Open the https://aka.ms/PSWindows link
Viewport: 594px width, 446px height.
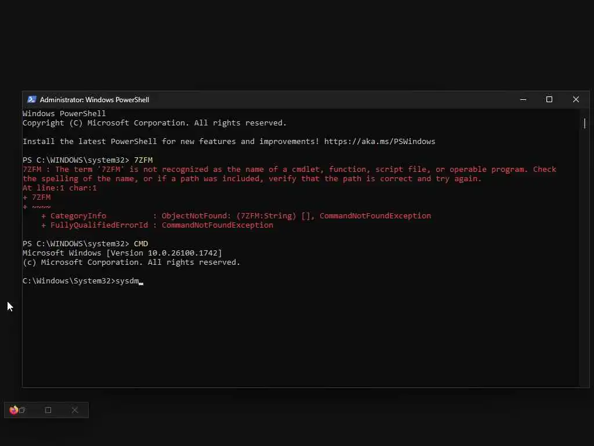click(379, 142)
